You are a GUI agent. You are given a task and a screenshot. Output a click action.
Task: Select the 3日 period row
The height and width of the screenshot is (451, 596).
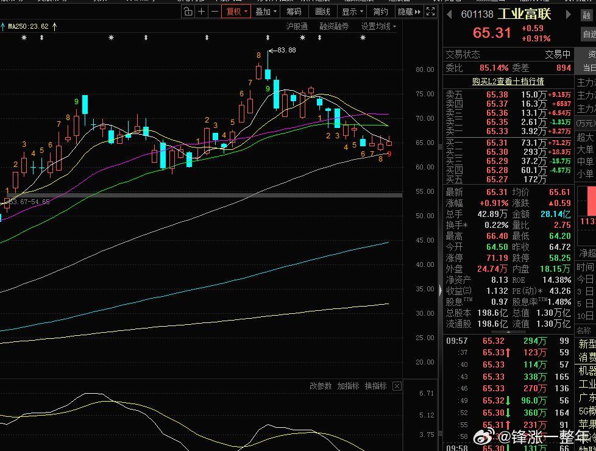[x=586, y=292]
